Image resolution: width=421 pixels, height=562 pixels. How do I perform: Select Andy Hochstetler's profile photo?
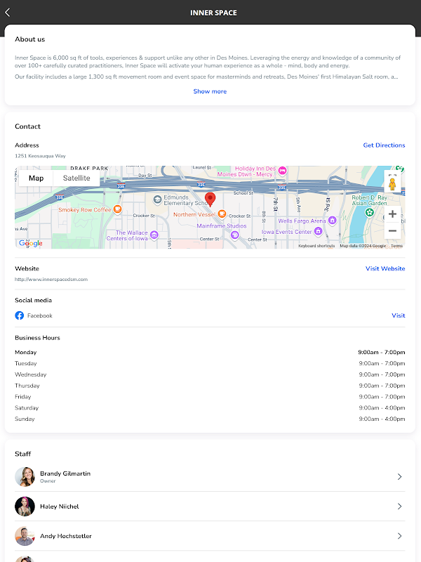coord(25,536)
